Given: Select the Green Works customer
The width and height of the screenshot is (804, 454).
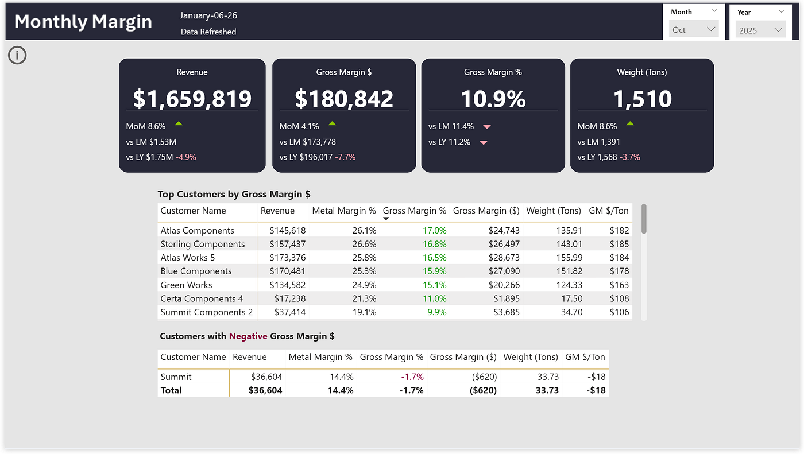Looking at the screenshot, I should click(186, 285).
